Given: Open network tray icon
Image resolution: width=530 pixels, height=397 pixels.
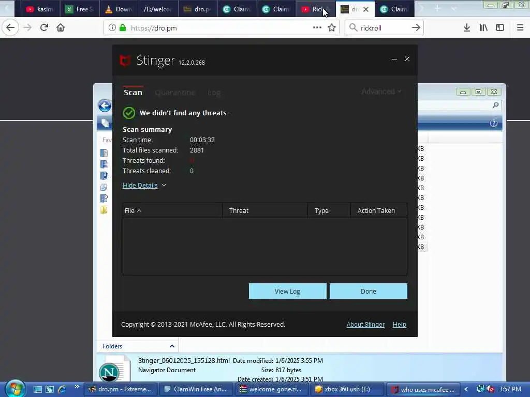Looking at the screenshot, I should coord(480,389).
